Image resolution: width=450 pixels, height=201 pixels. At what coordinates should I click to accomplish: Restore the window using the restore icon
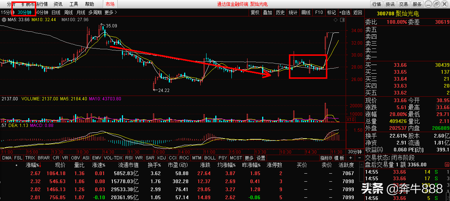(x=436, y=4)
